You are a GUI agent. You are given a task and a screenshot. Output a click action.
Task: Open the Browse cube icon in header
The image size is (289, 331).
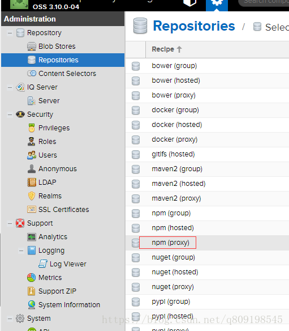[190, 3]
